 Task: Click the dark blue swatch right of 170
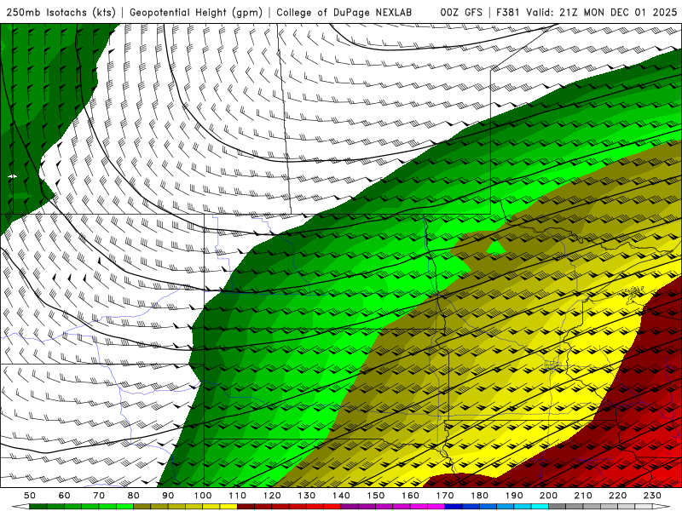(454, 507)
